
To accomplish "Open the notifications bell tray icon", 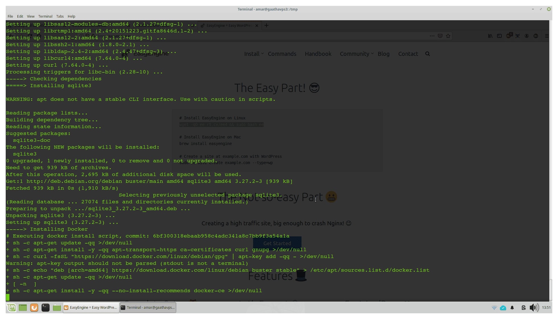I will (x=512, y=308).
